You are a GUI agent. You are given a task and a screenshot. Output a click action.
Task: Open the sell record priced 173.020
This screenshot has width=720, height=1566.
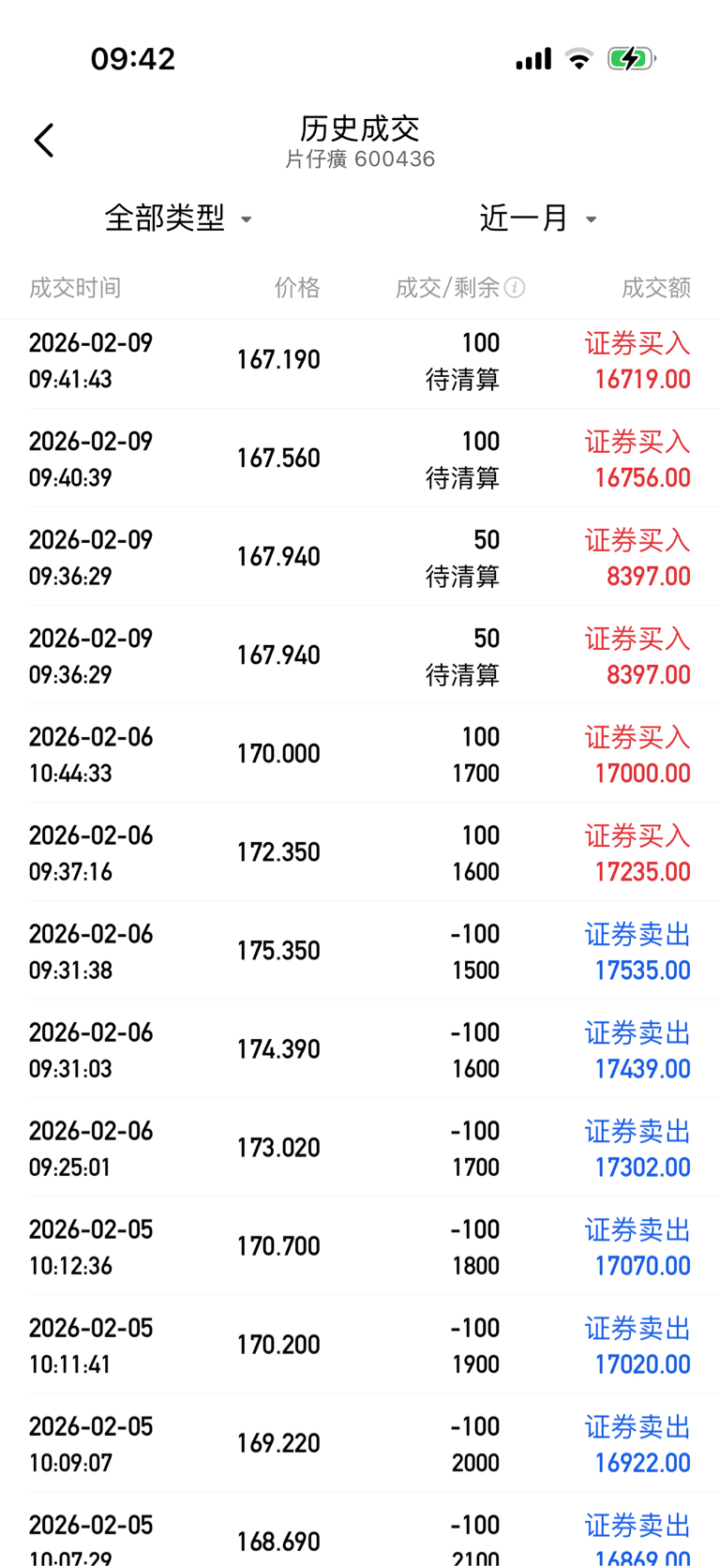tap(360, 1148)
